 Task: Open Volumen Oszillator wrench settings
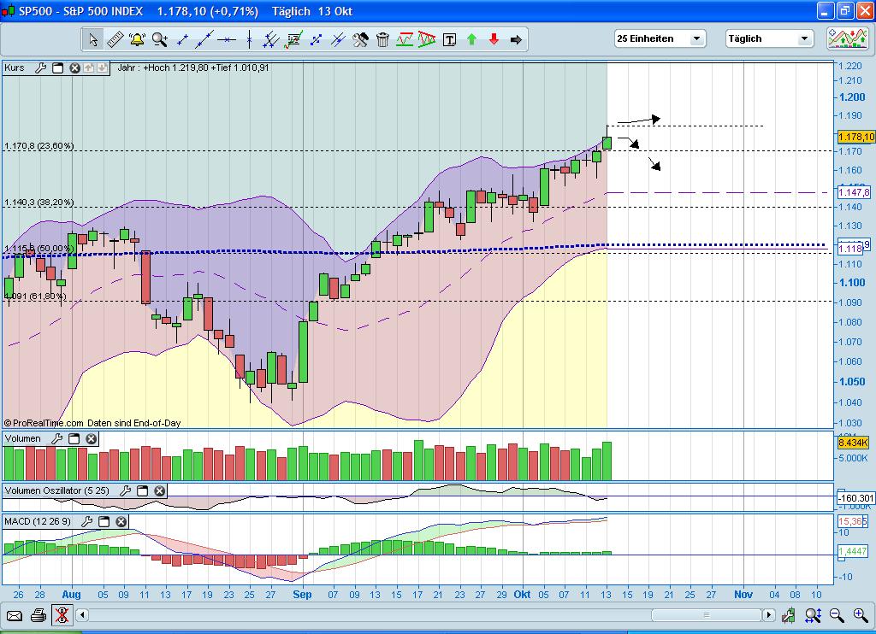[x=125, y=490]
